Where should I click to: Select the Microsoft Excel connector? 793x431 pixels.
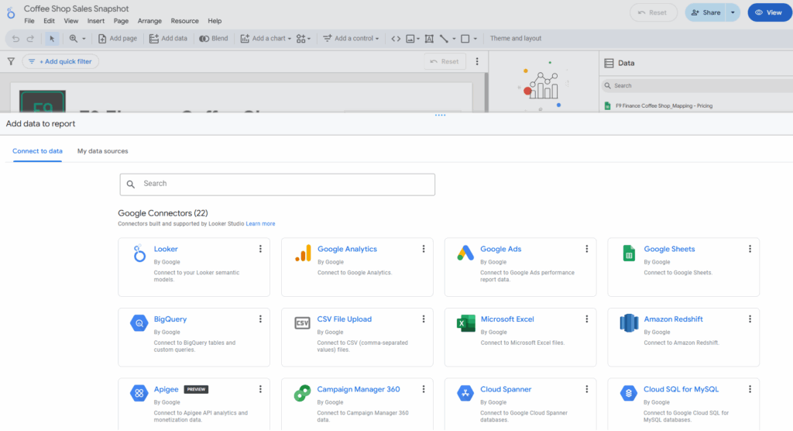point(520,337)
